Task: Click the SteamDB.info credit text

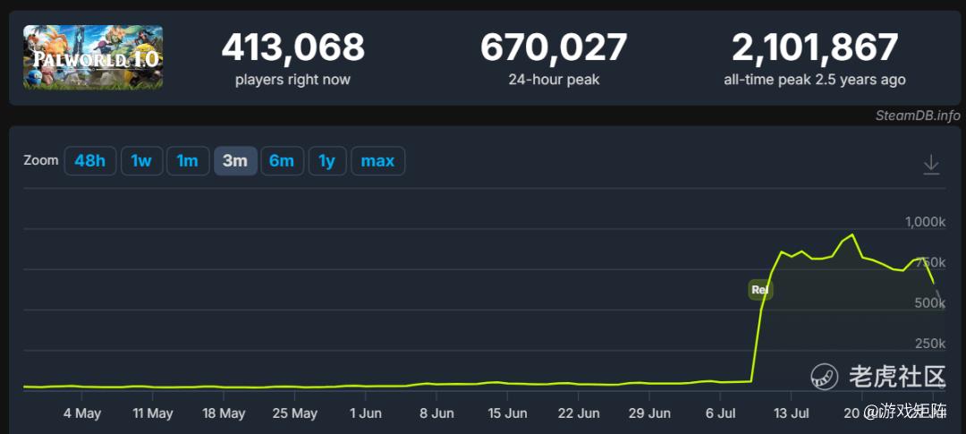Action: click(x=918, y=116)
